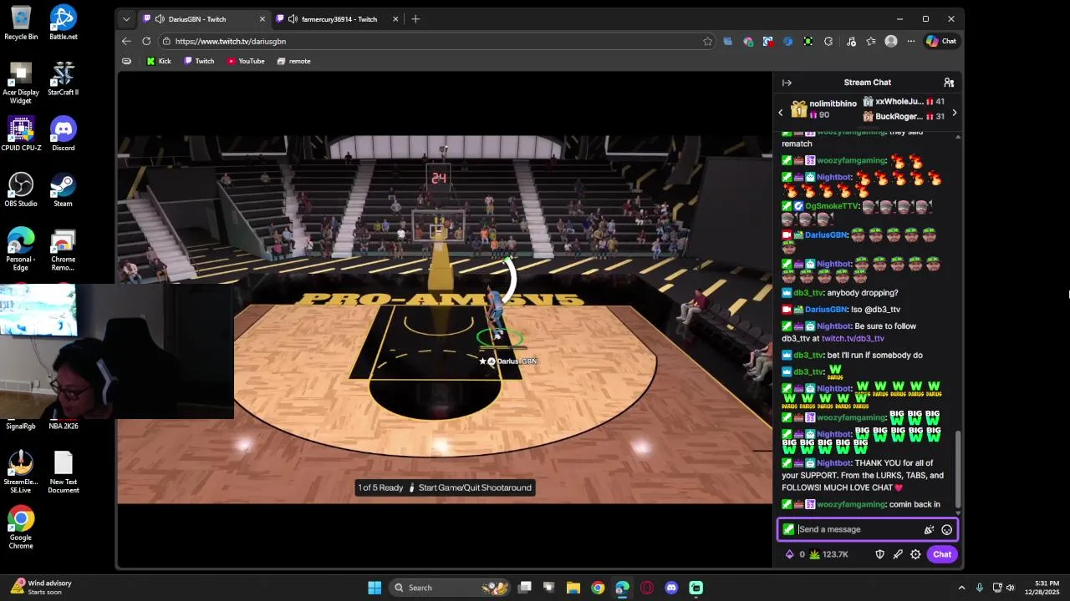This screenshot has height=601, width=1070.
Task: Click the green moderator badge in message box
Action: coord(788,529)
